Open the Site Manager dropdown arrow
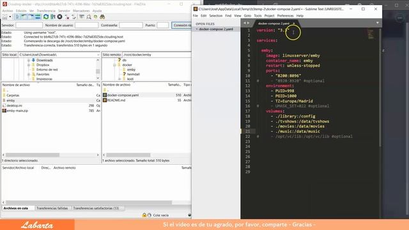 coord(10,17)
